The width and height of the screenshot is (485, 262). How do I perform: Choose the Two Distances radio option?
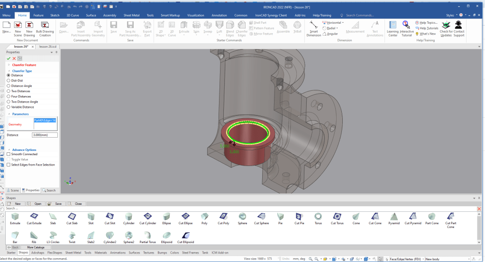[9, 91]
